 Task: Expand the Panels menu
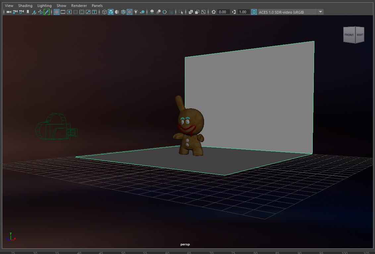[x=97, y=6]
